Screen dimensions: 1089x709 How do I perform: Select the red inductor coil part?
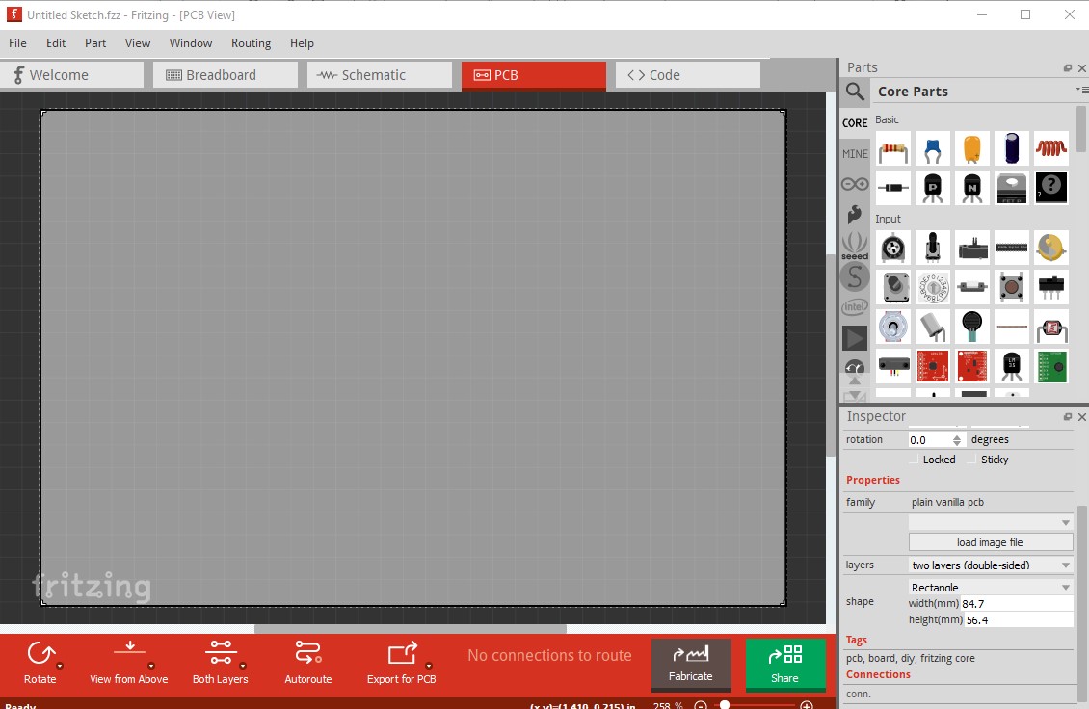tap(1051, 148)
